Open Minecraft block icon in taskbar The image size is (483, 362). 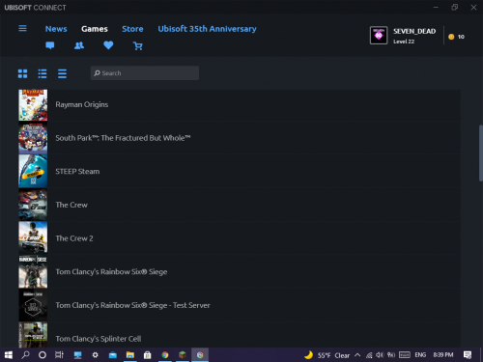point(183,355)
